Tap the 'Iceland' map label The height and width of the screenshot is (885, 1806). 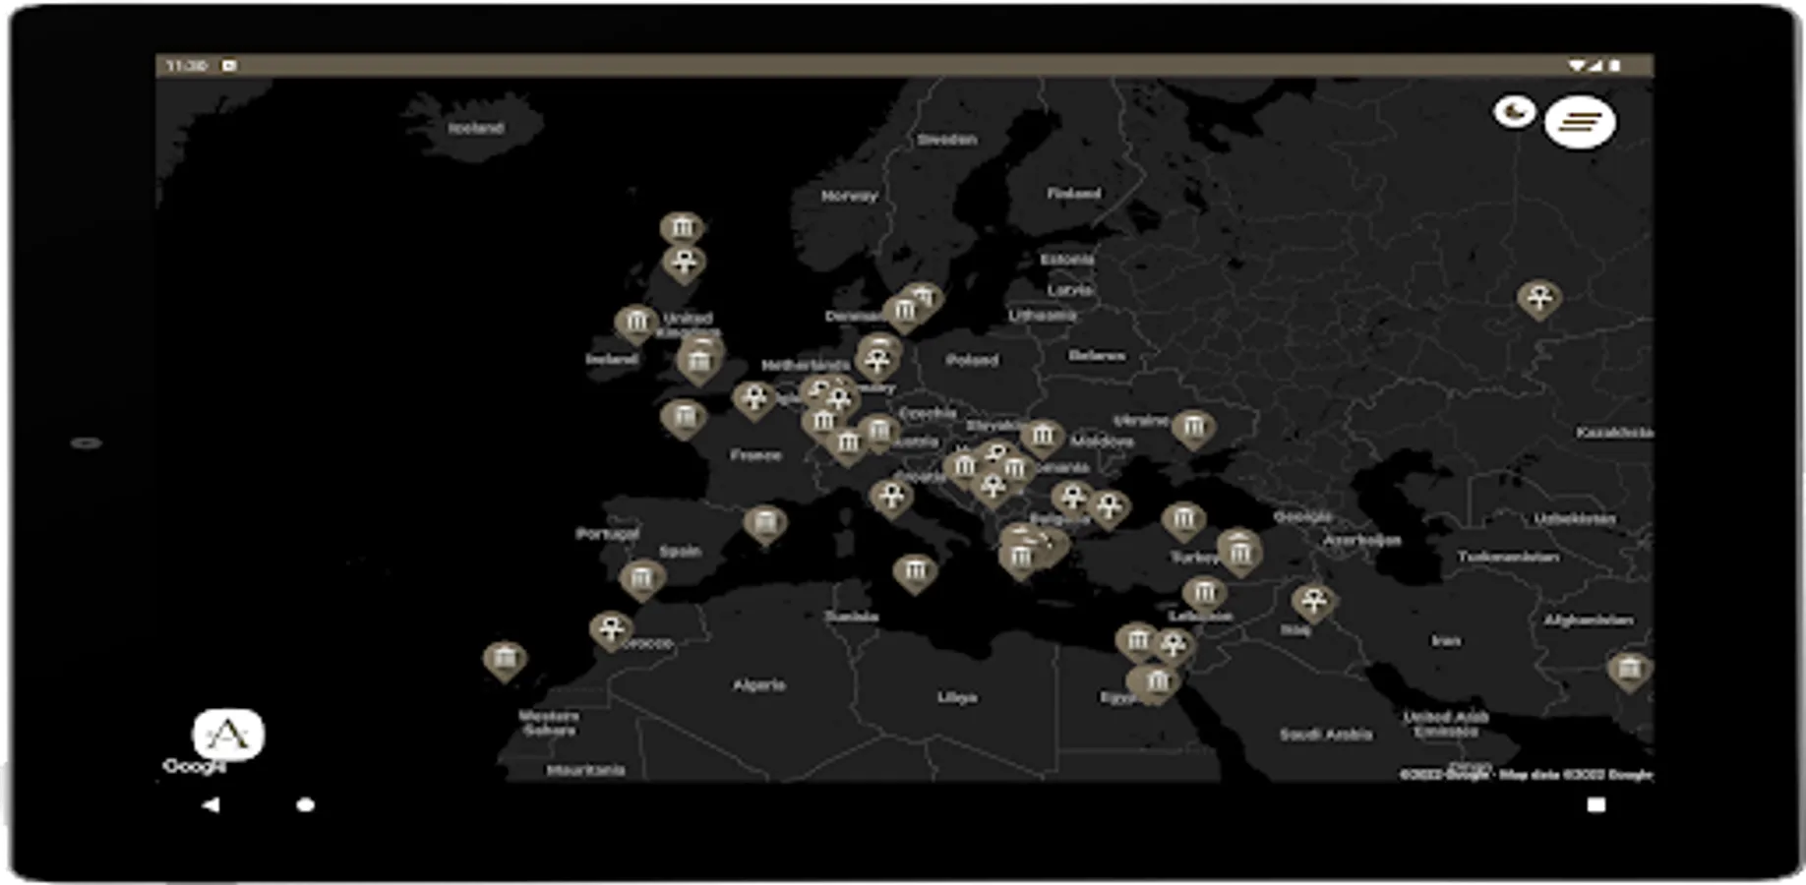476,128
